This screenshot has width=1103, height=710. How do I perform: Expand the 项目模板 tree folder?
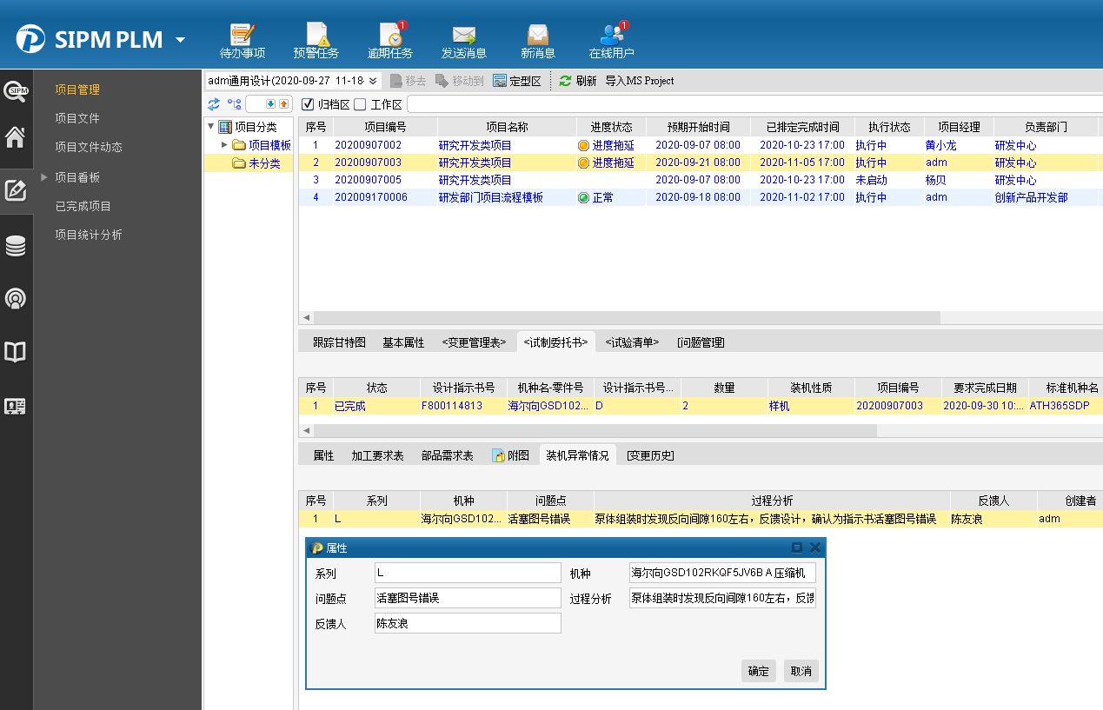coord(224,145)
